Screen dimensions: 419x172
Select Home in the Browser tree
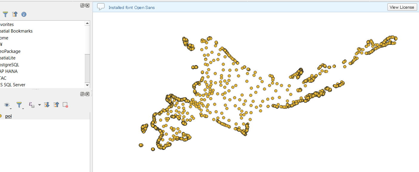(4, 38)
